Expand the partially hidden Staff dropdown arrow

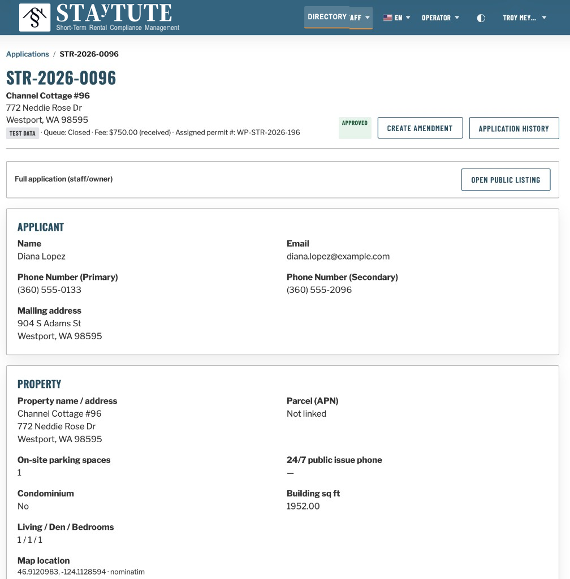pyautogui.click(x=368, y=18)
